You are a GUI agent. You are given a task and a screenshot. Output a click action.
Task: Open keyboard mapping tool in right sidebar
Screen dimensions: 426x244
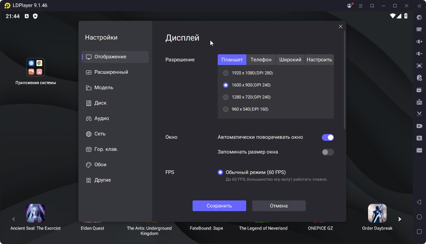[419, 29]
